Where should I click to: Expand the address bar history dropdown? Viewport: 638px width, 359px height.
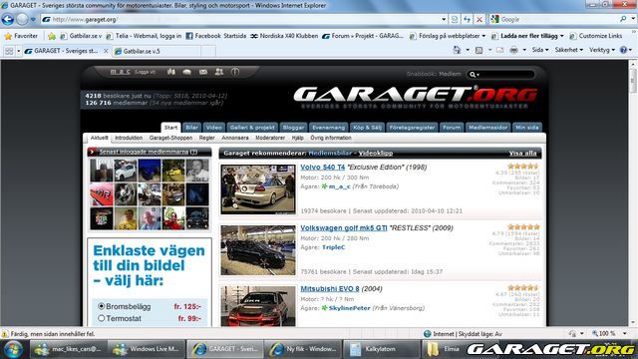pyautogui.click(x=444, y=19)
